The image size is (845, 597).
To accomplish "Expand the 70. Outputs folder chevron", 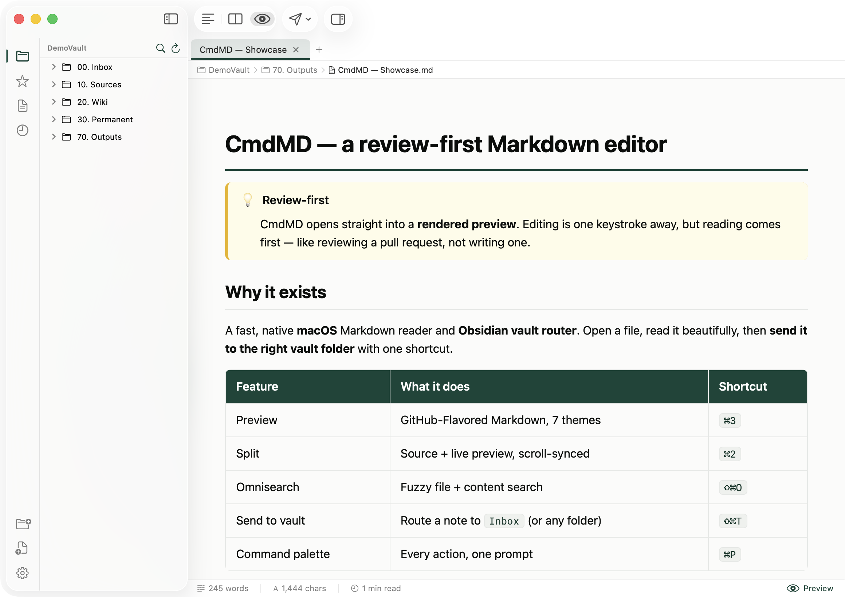I will tap(54, 137).
